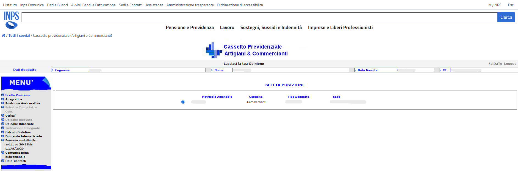The width and height of the screenshot is (518, 183).
Task: Open Domande telematizzate in side menu
Action: tap(24, 136)
